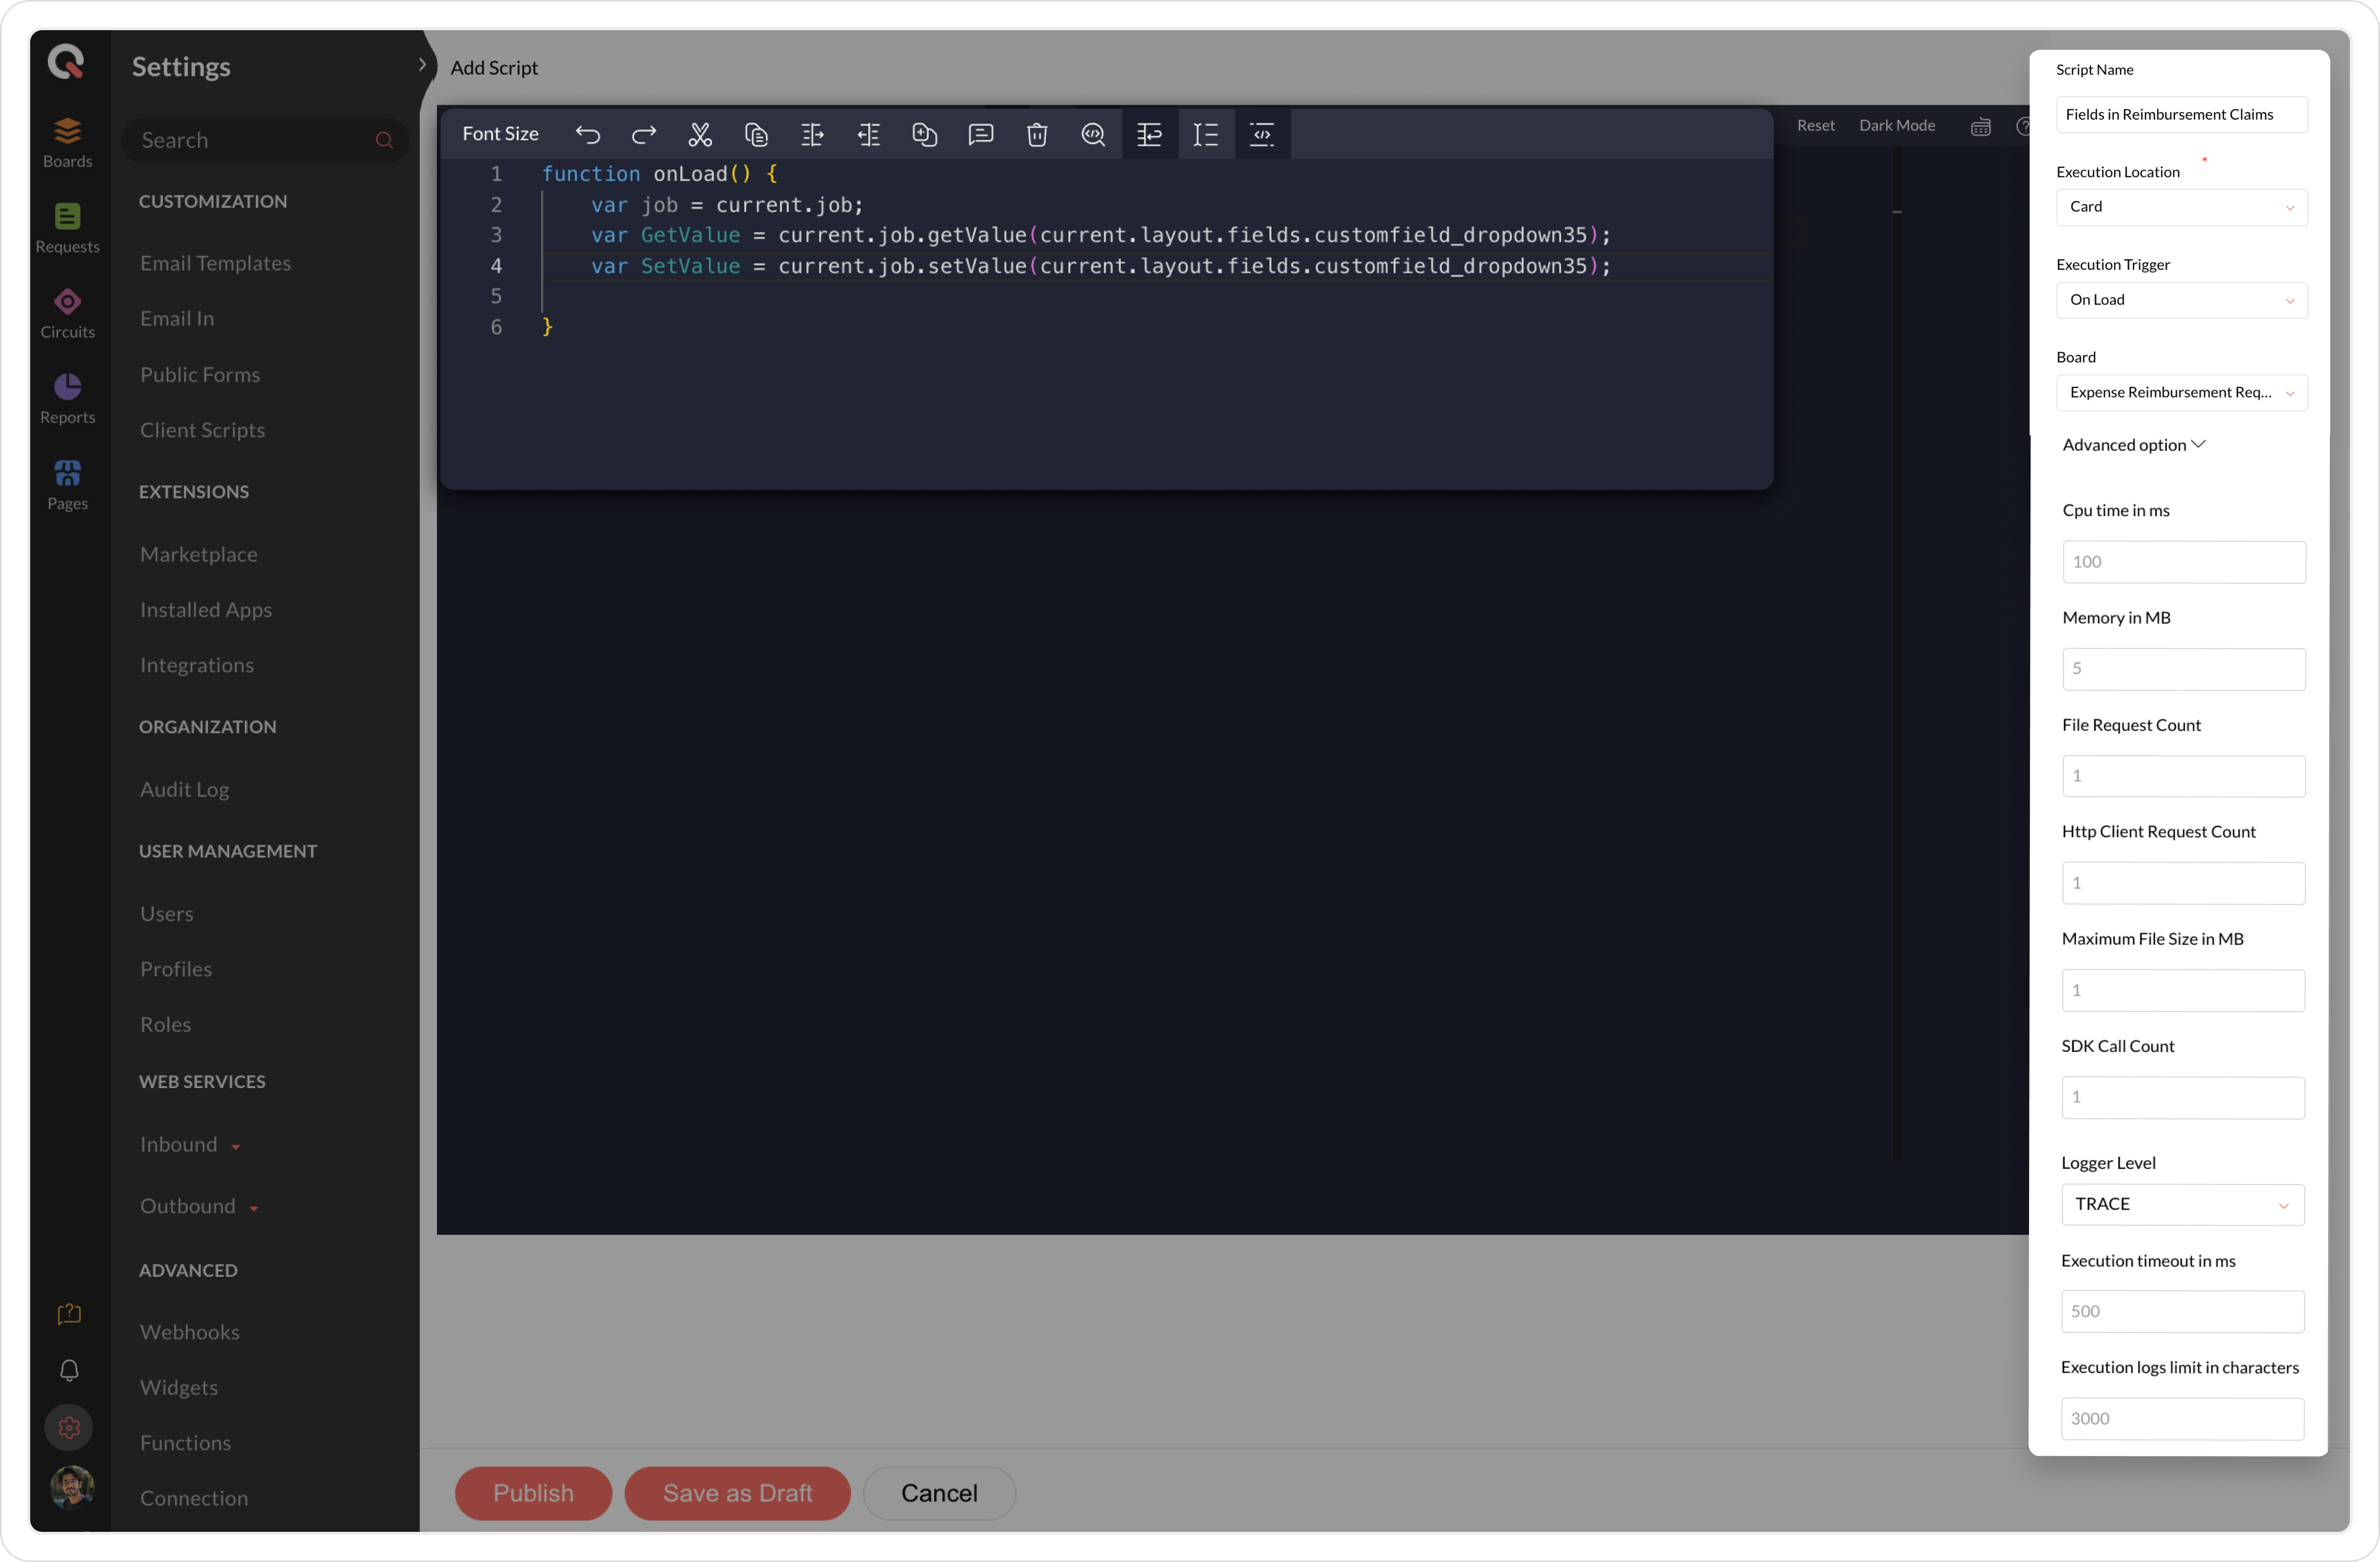Screen dimensions: 2380x1562
Task: Click the Undo icon in editor toolbar
Action: [x=588, y=134]
